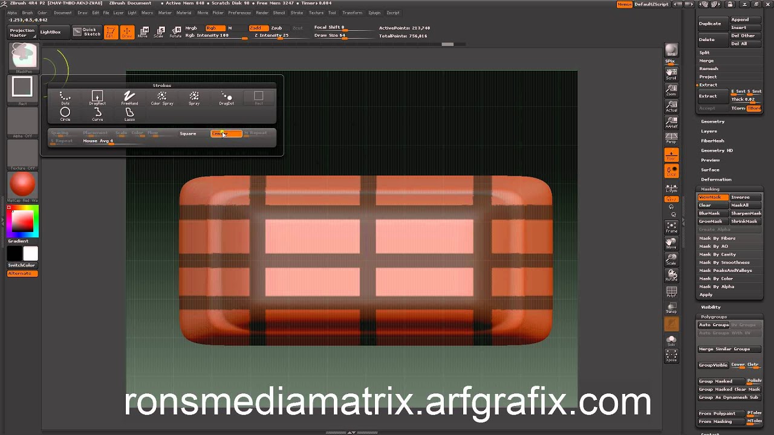Switch to Move mode in top shelf
This screenshot has width=774, height=435.
(x=143, y=32)
